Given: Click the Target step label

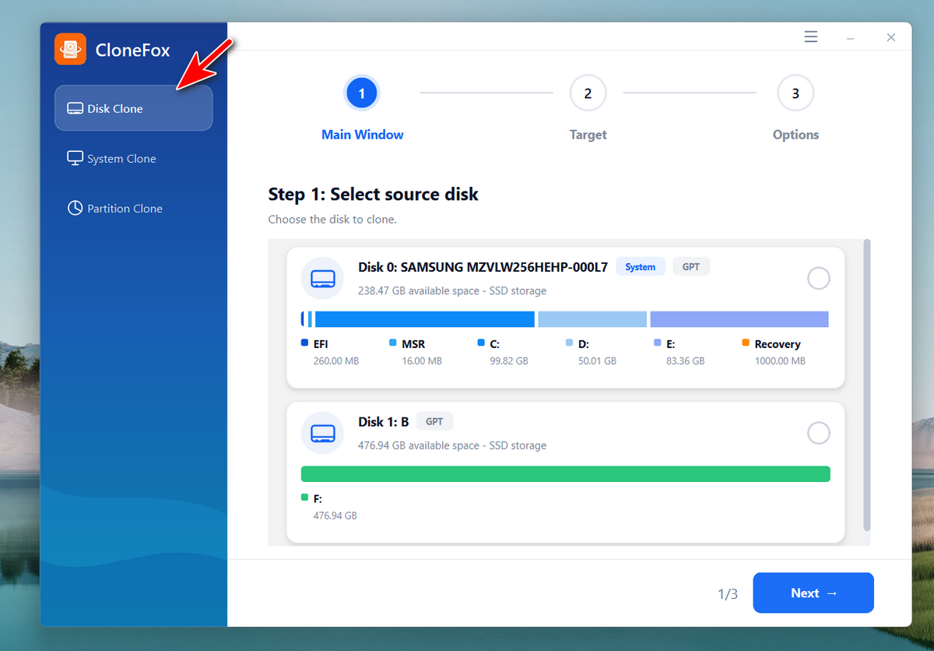Looking at the screenshot, I should [588, 135].
